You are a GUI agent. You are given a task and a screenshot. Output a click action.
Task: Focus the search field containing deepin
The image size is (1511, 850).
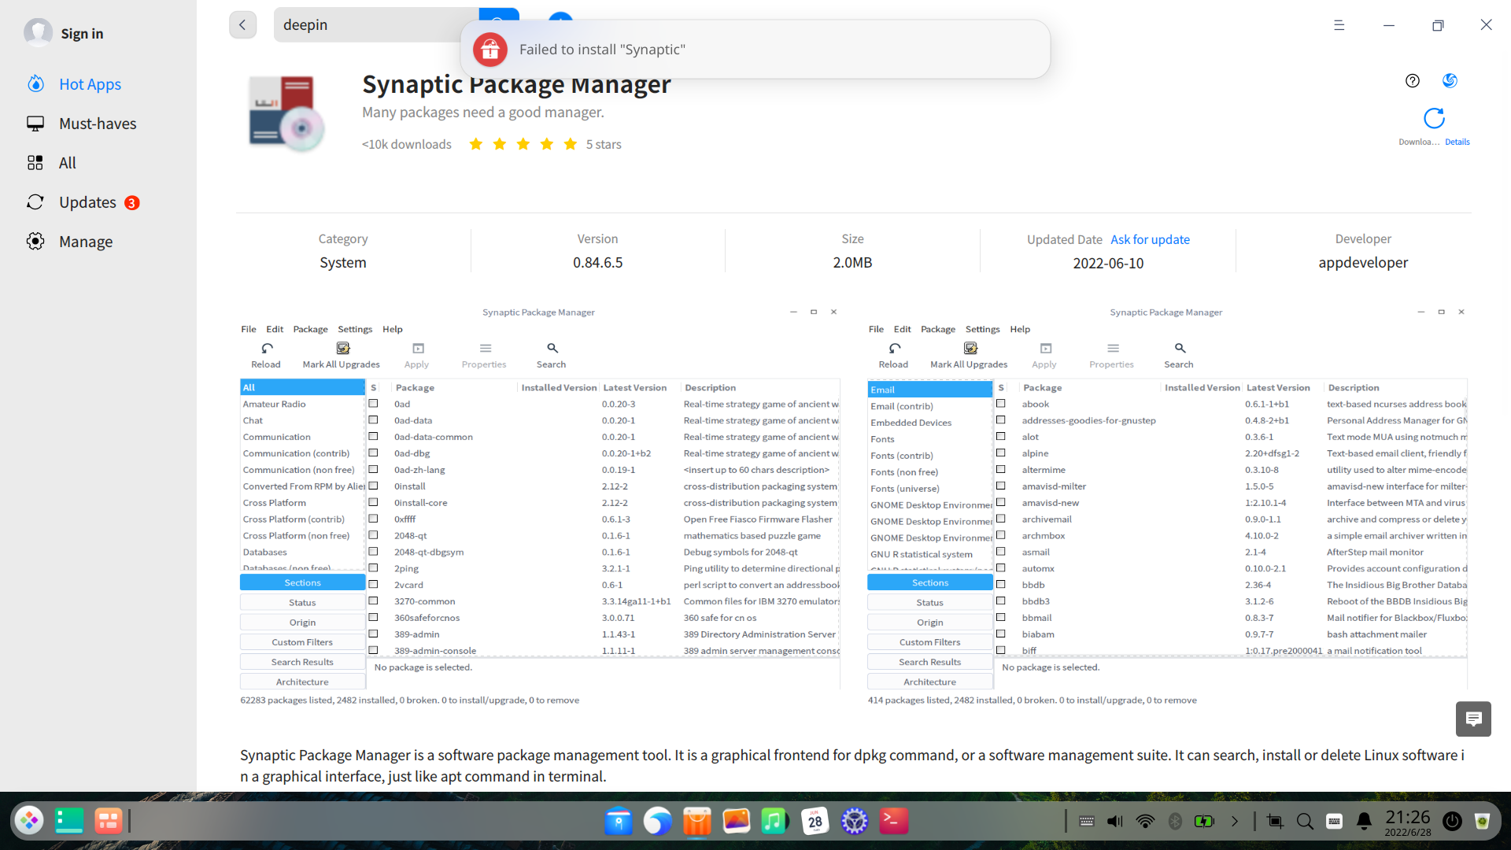click(376, 25)
